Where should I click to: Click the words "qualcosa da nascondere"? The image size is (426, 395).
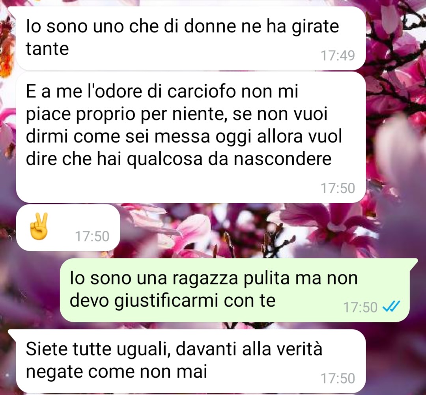[229, 159]
